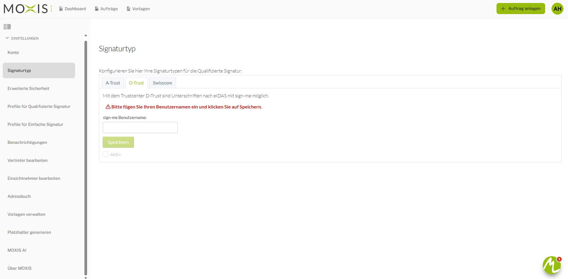Screen dimensions: 568x279
Task: Open Über MOXIS page
Action: coord(39,268)
